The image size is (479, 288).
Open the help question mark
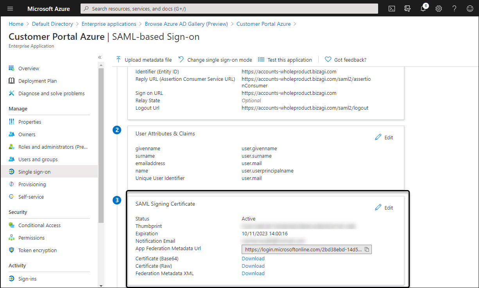(x=454, y=9)
